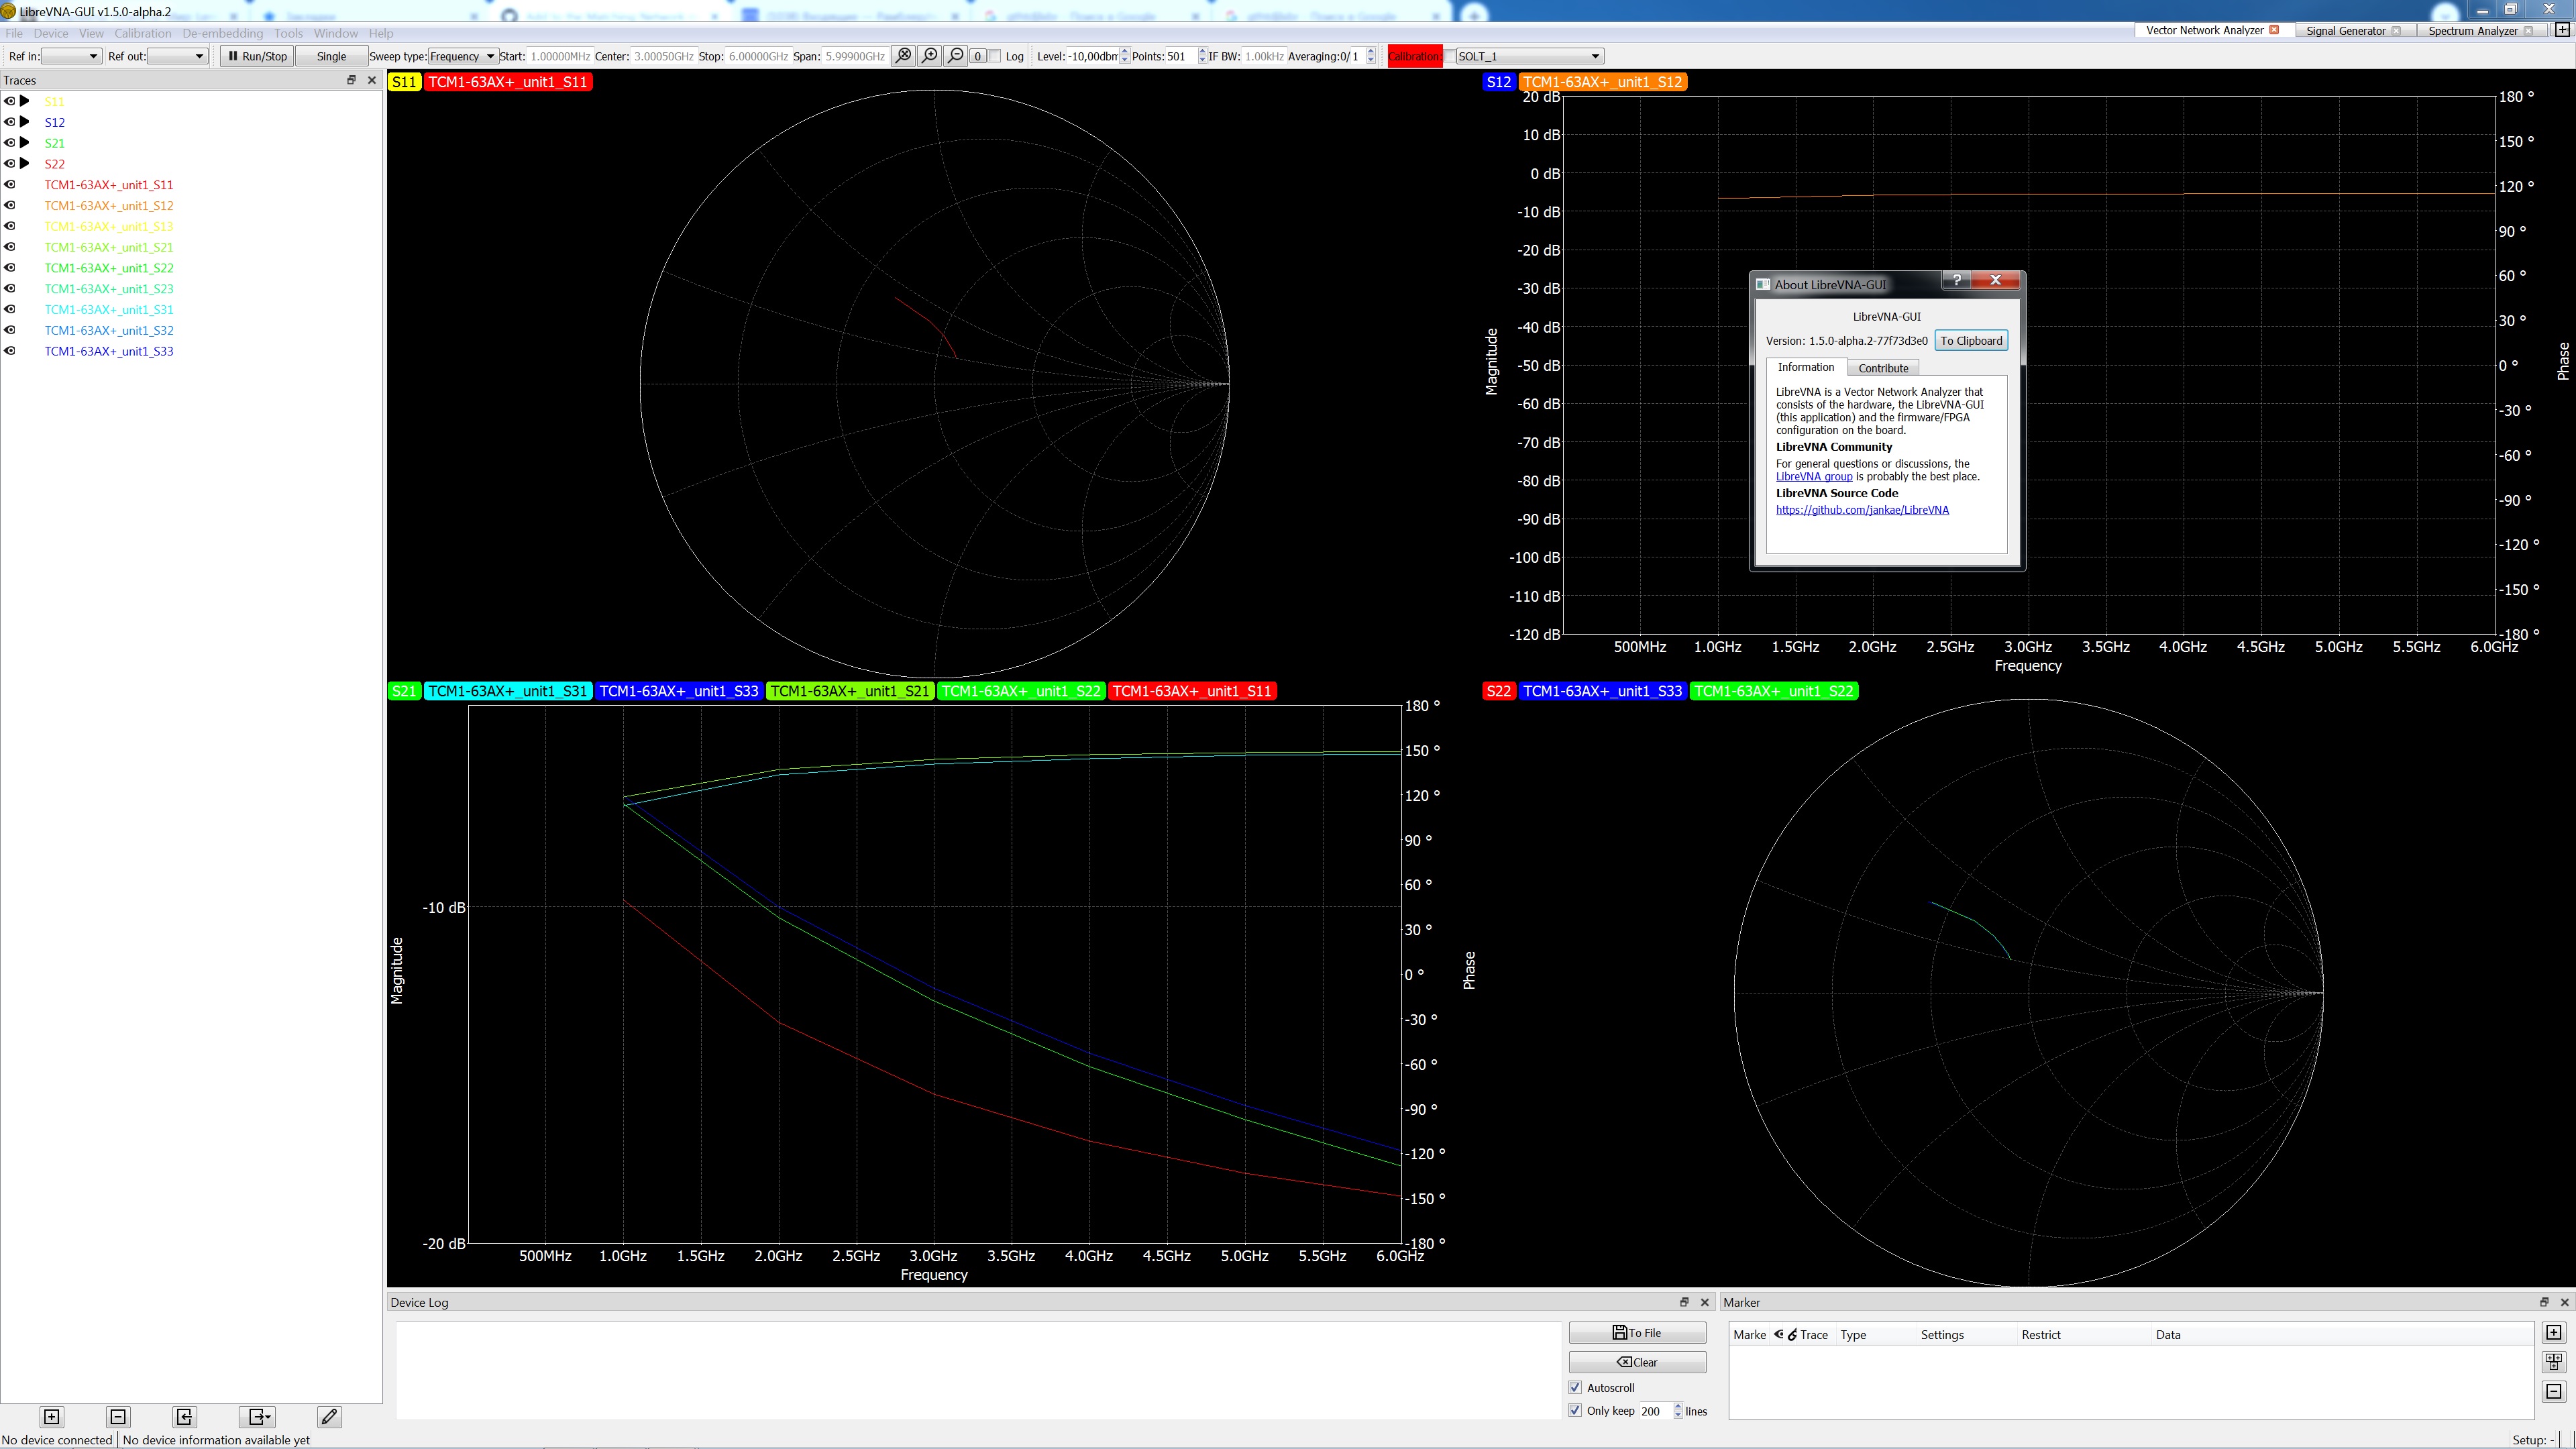Viewport: 2576px width, 1449px height.
Task: Switch to the Contribute tab
Action: point(1883,368)
